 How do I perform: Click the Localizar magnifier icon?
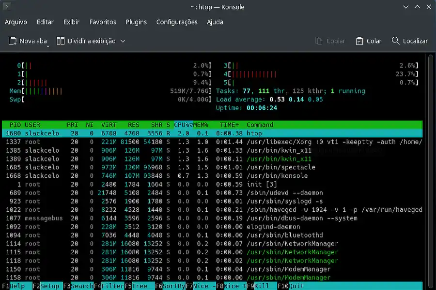point(395,41)
